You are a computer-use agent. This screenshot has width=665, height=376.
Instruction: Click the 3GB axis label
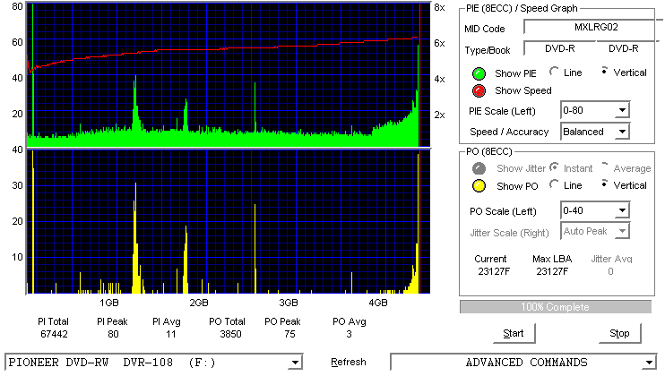pos(289,303)
